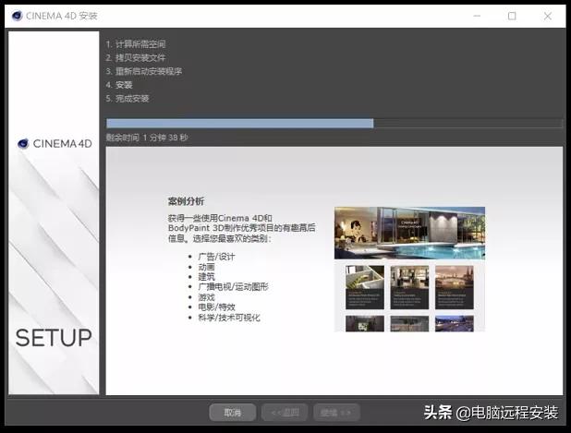This screenshot has height=433, width=571.
Task: Select the 建筑 category
Action: click(206, 277)
